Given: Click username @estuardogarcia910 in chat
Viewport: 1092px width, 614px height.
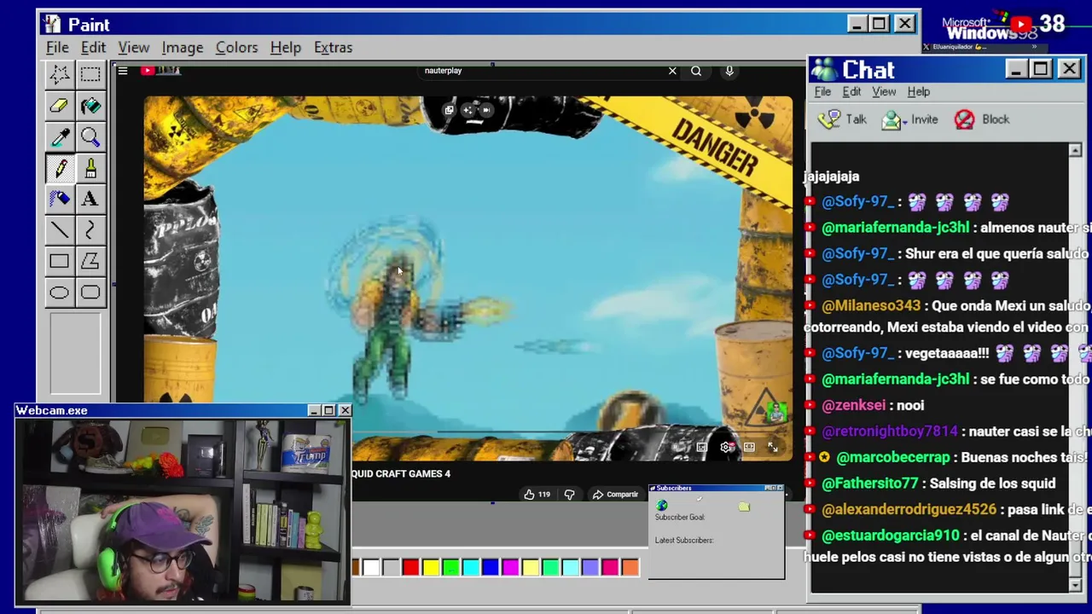Looking at the screenshot, I should coord(891,536).
